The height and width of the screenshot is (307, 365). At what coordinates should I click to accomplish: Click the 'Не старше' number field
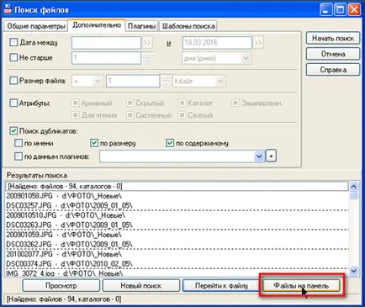(x=106, y=58)
